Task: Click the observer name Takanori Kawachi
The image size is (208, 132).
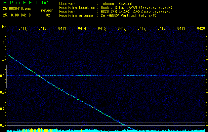Action: click(116, 4)
